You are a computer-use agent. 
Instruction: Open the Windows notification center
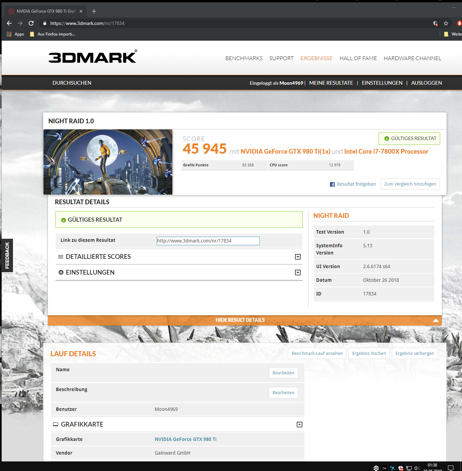[x=451, y=468]
